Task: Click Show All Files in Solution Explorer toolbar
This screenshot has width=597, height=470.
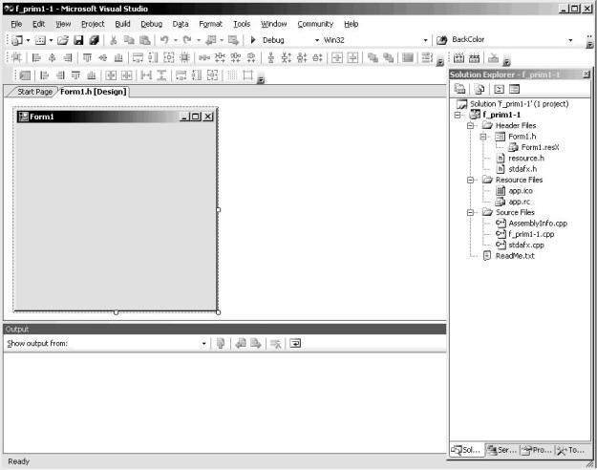Action: click(480, 89)
